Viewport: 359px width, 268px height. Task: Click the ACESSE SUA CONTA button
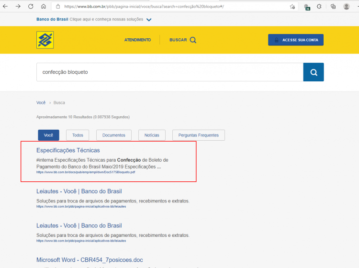point(296,40)
